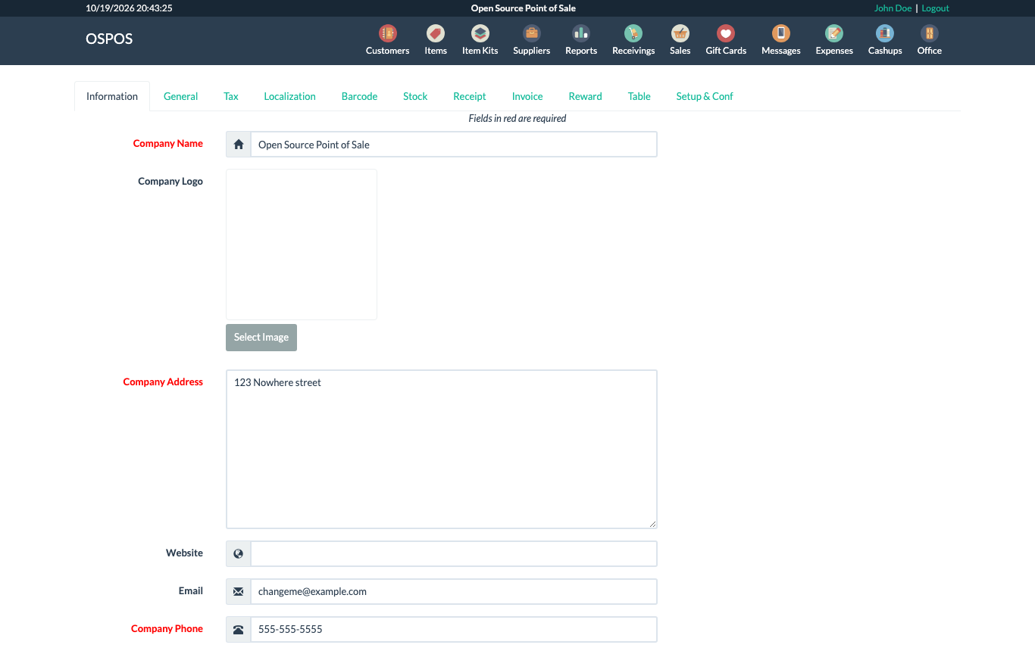1035x651 pixels.
Task: Click the envelope icon beside Email field
Action: [x=239, y=591]
